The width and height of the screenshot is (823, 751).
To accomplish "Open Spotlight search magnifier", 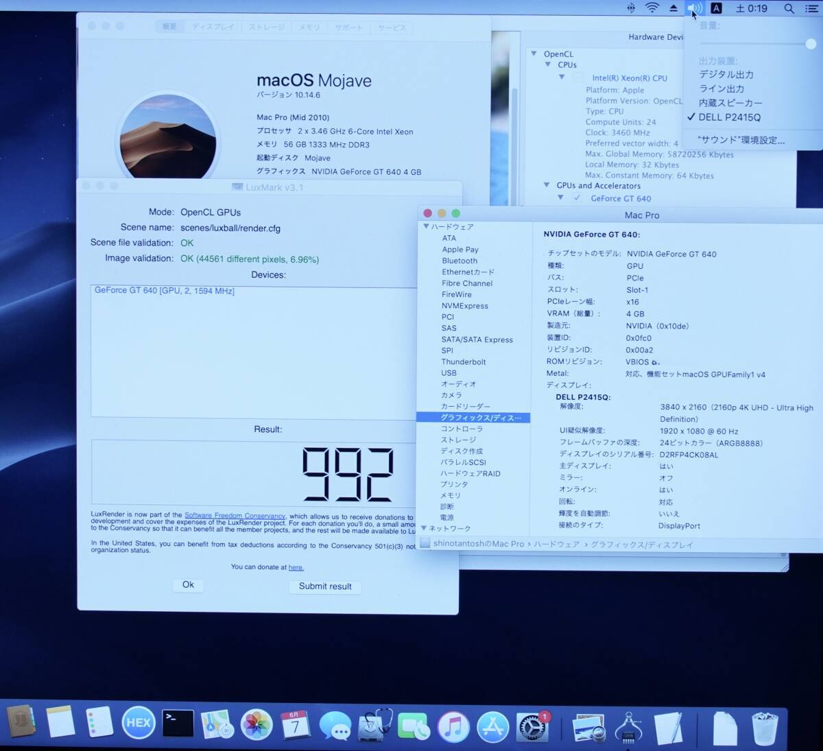I will (789, 8).
